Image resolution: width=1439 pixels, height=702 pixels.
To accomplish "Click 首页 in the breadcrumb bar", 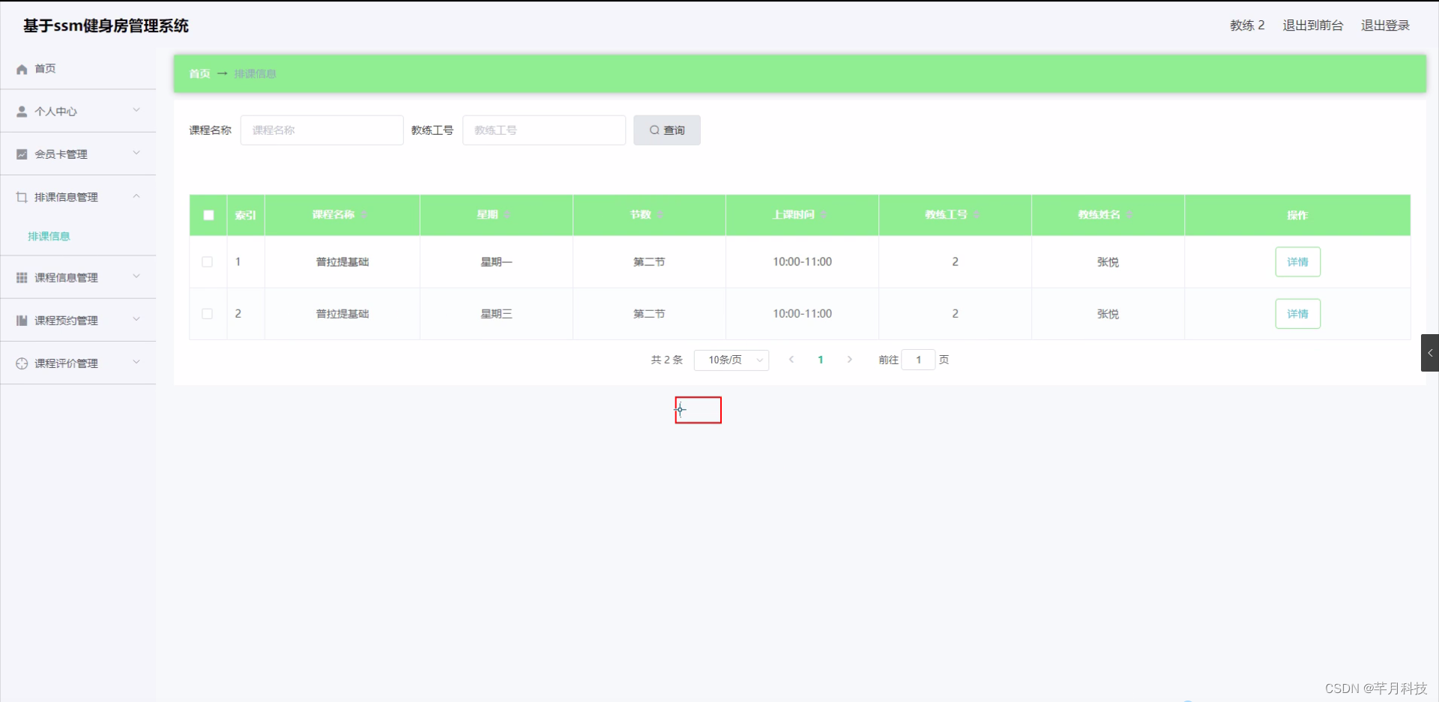I will [x=198, y=73].
